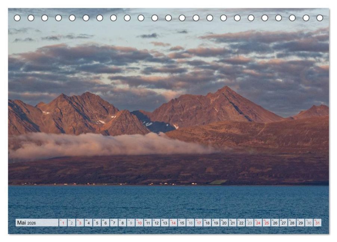The height and width of the screenshot is (242, 337).
Task: Select day 8 in the calendar strip
Action: click(x=123, y=223)
